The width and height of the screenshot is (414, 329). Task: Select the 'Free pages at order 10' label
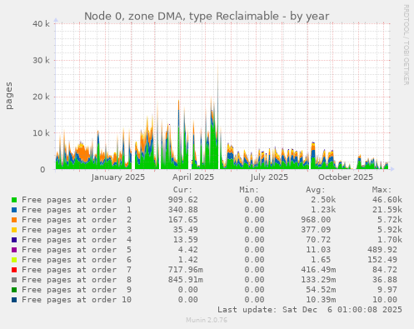coord(77,300)
